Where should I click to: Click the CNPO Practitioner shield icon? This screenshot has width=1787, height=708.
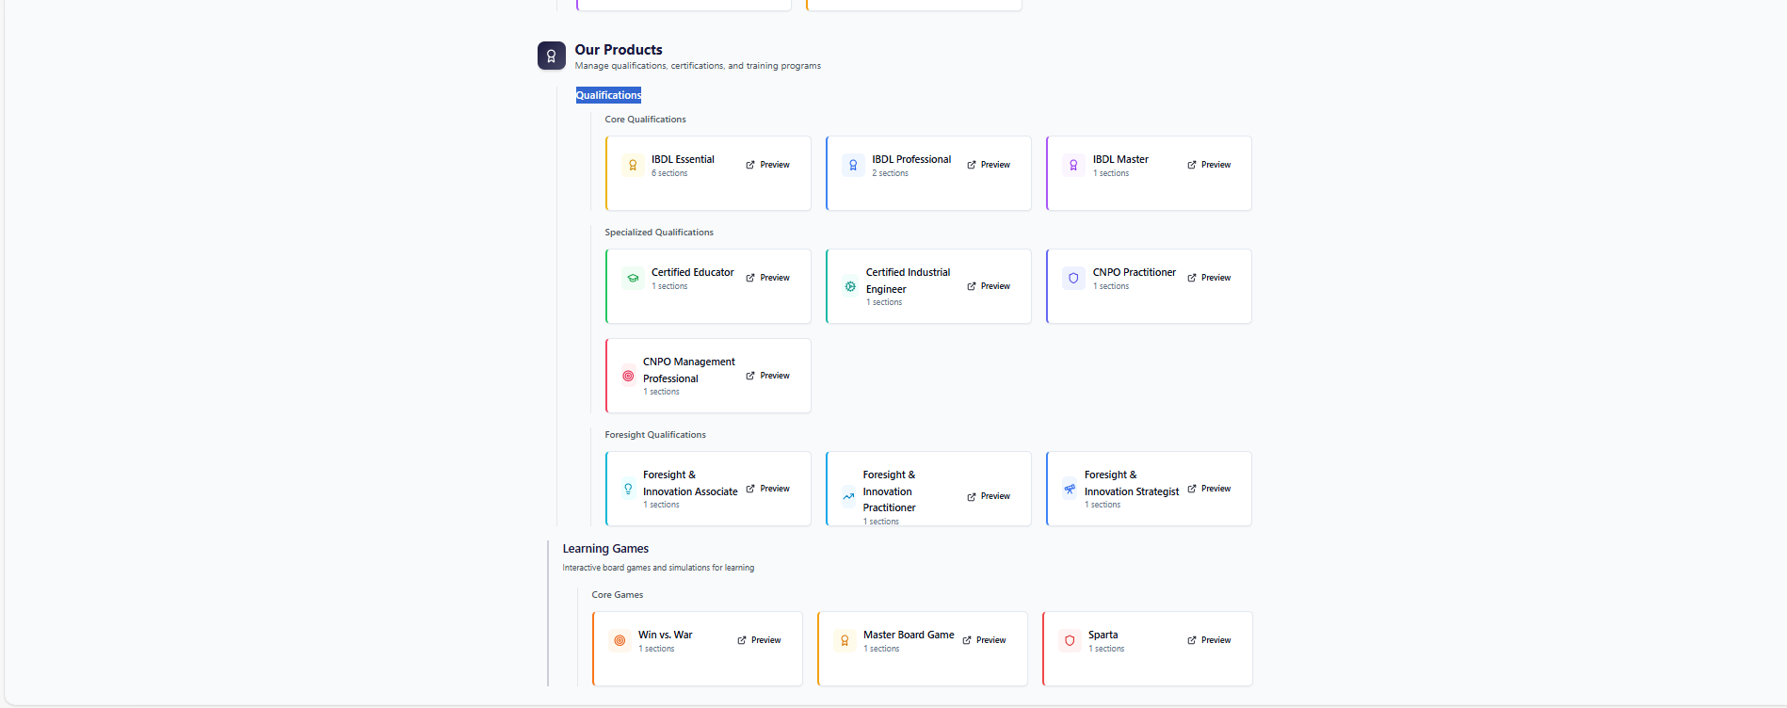coord(1073,279)
